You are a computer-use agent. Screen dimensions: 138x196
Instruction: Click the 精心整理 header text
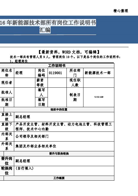(120, 11)
